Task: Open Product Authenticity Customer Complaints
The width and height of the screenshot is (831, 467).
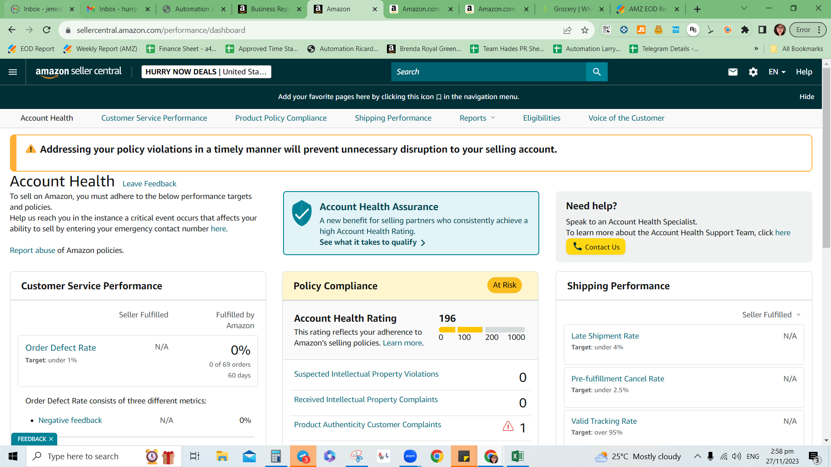Action: (367, 425)
